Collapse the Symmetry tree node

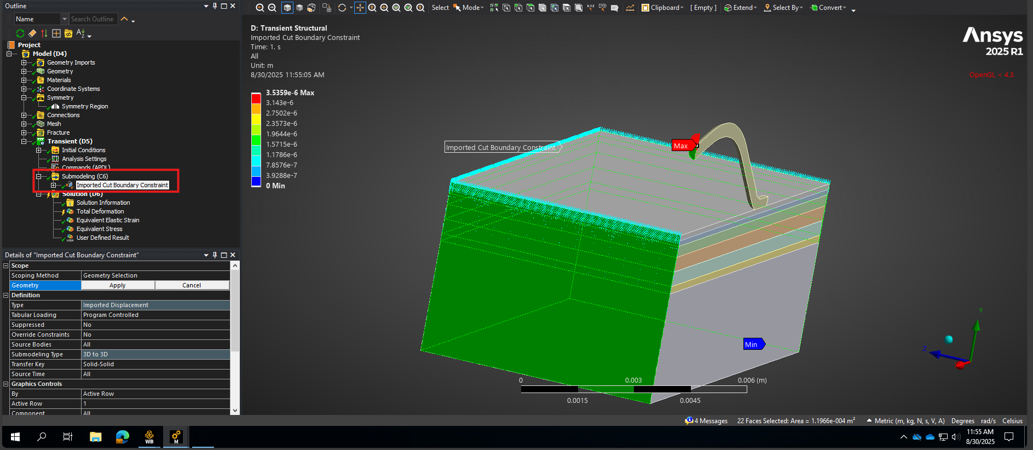point(24,97)
